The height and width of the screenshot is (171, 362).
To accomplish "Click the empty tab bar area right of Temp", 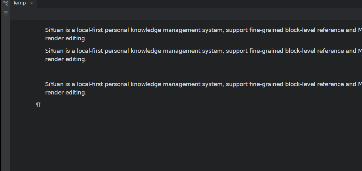I will (192, 4).
